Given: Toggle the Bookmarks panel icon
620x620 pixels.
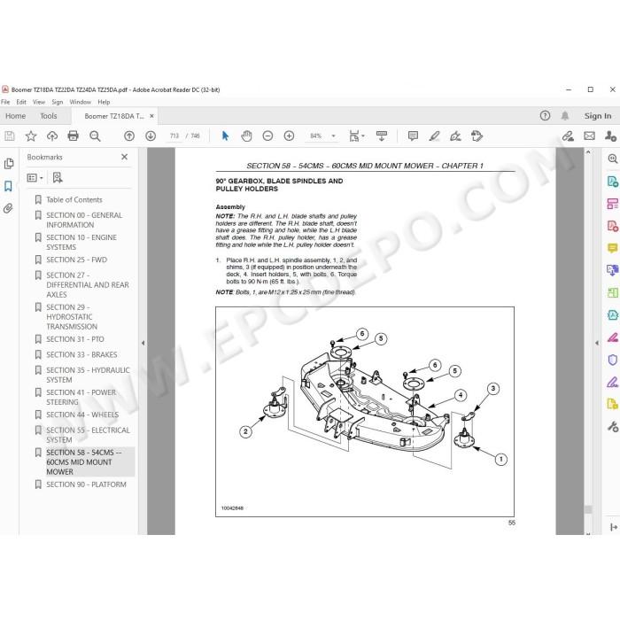Looking at the screenshot, I should (x=8, y=186).
